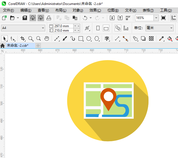The height and width of the screenshot is (158, 178).
Task: Select the Rectangle tool
Action: pos(81,38)
